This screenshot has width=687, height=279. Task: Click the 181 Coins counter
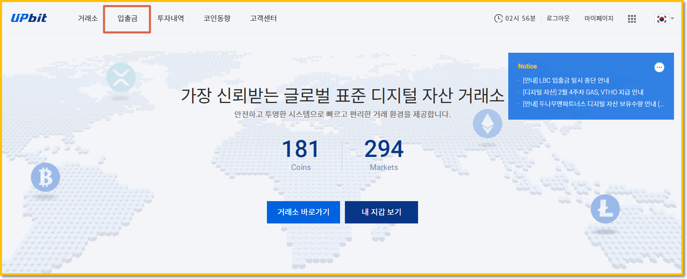tap(301, 155)
